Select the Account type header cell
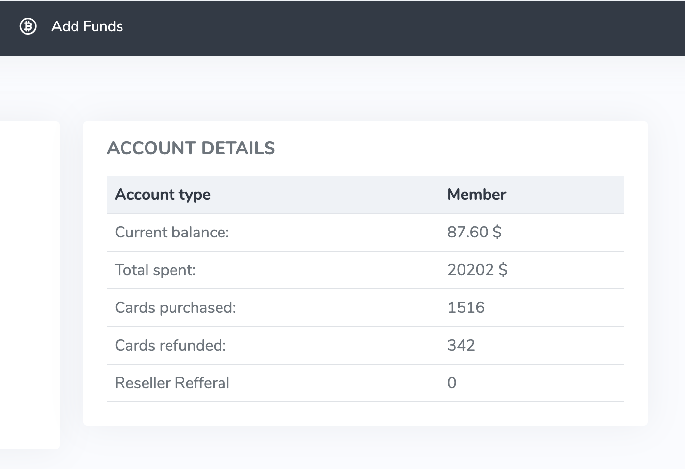The image size is (685, 469). [163, 195]
